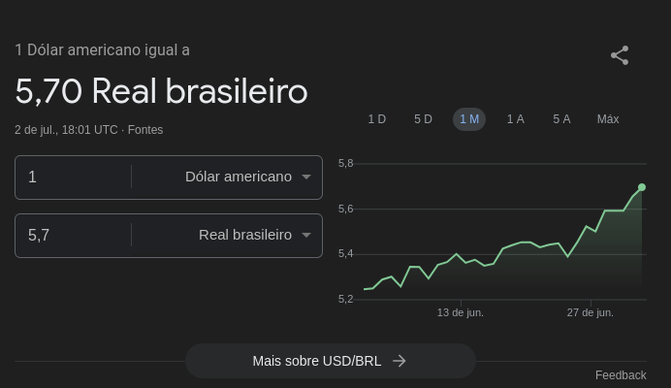Switch chart to 5 D range
The width and height of the screenshot is (671, 388).
point(423,119)
